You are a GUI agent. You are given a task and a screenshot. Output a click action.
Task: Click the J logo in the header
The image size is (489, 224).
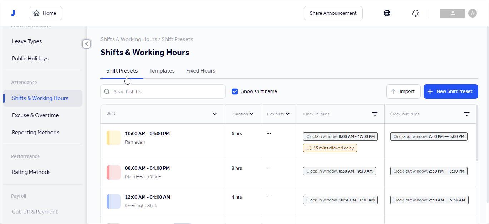13,13
